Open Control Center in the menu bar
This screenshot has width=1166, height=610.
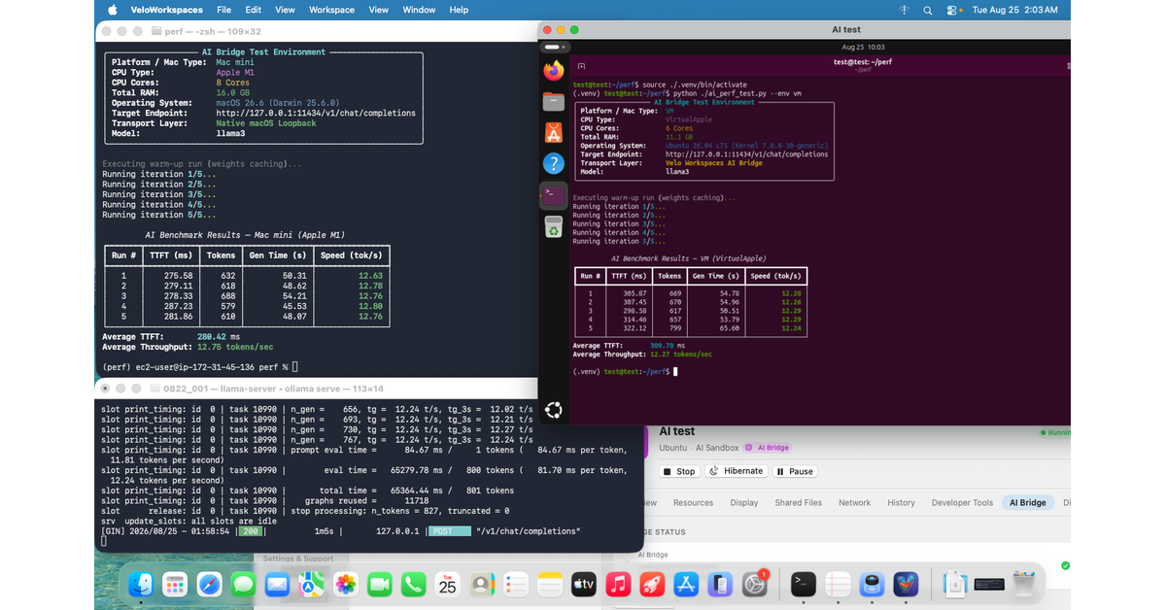[951, 10]
